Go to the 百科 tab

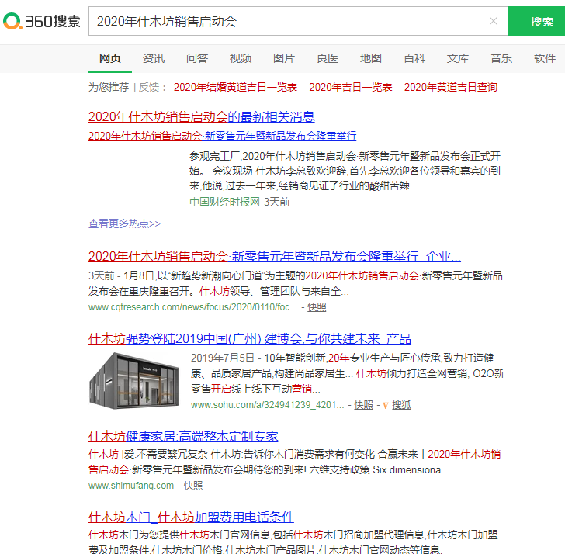coord(414,58)
